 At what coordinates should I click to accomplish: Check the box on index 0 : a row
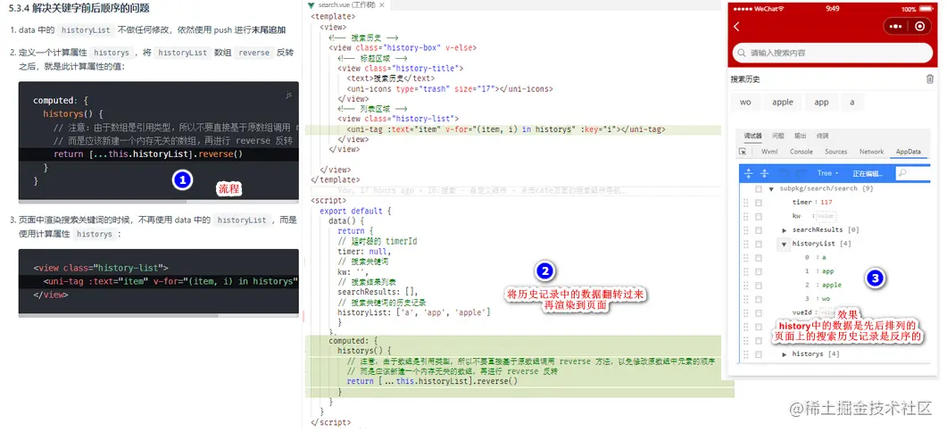[x=759, y=258]
